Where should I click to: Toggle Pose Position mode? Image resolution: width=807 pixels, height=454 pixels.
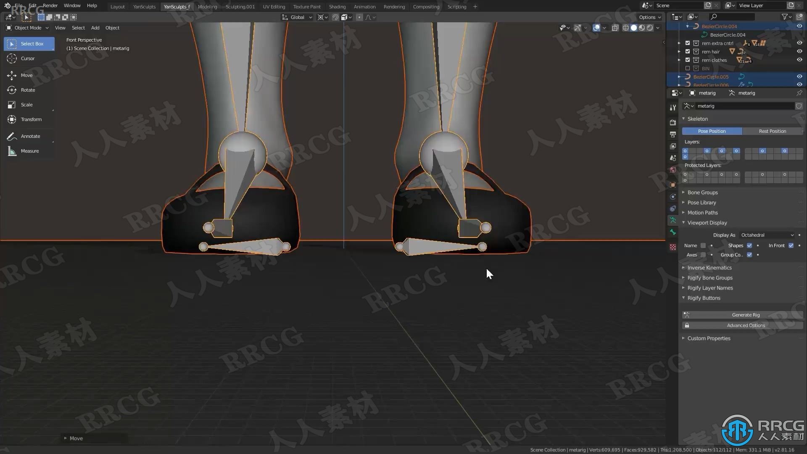coord(712,130)
